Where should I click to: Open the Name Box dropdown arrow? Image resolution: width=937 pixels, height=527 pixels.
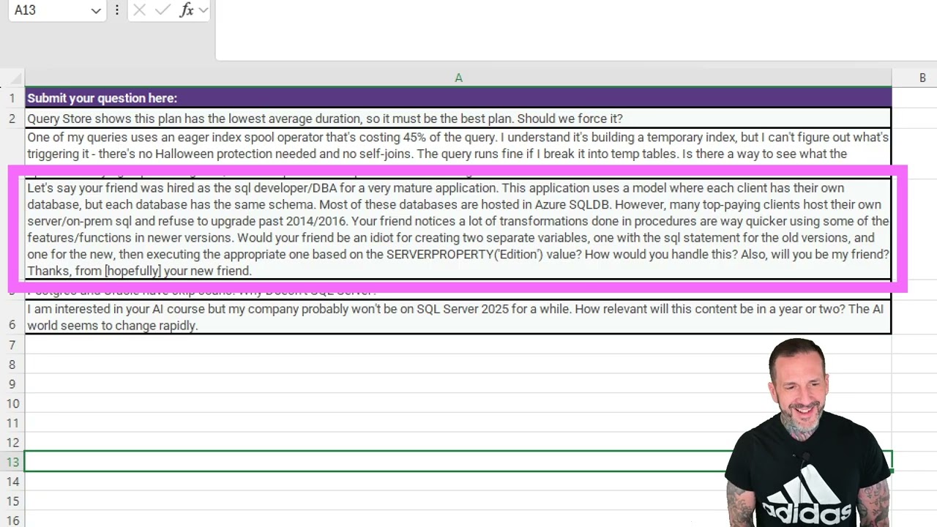click(x=95, y=10)
